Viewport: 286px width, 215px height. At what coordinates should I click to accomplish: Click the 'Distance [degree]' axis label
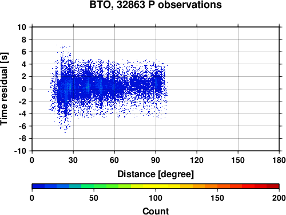tap(156, 174)
